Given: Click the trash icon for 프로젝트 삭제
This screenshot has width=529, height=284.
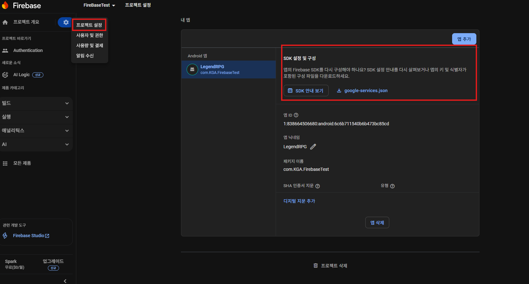Looking at the screenshot, I should tap(316, 266).
